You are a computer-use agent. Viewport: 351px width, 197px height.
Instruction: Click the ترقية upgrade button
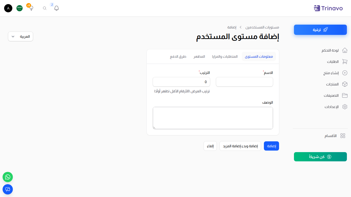pos(320,30)
